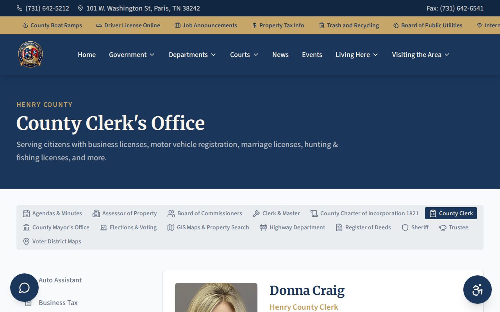Viewport: 500px width, 312px height.
Task: Click the flame icon for Board of Public Utilities
Action: click(x=396, y=25)
